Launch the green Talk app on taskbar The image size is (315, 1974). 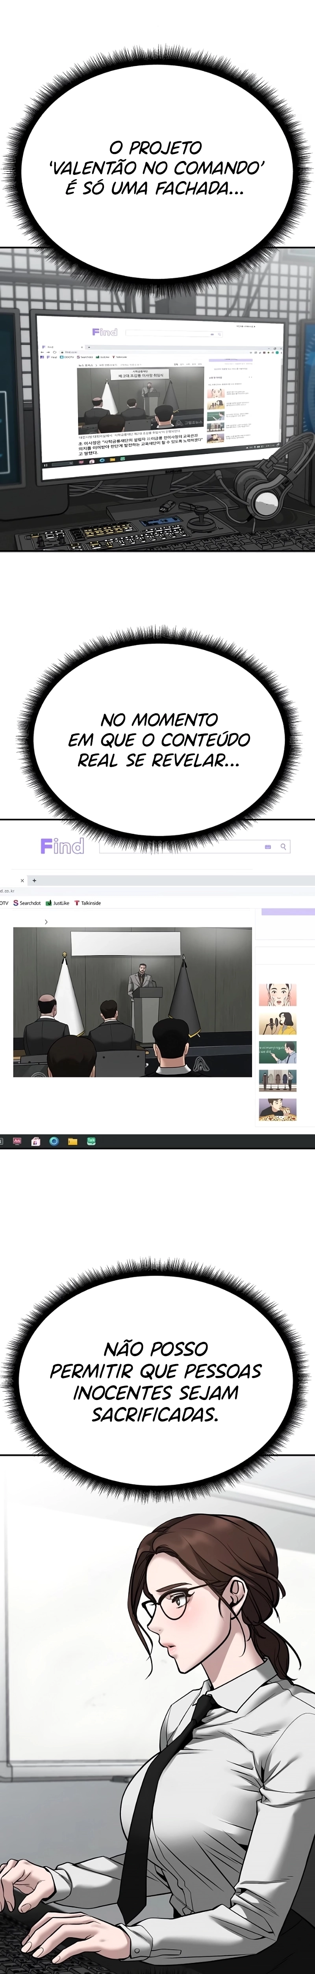coord(91,1141)
